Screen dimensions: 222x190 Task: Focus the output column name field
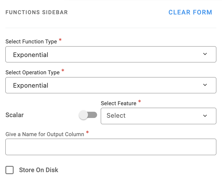111,147
